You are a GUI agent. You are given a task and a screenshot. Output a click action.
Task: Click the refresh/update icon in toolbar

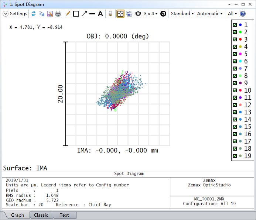34,14
